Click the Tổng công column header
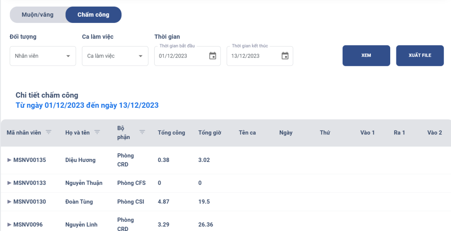 171,132
